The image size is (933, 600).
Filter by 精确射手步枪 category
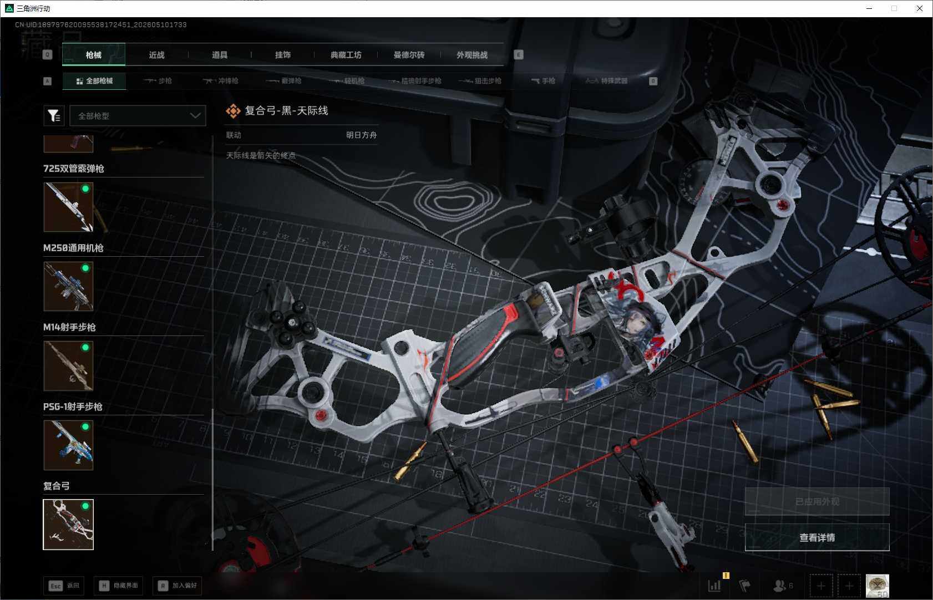coord(415,81)
